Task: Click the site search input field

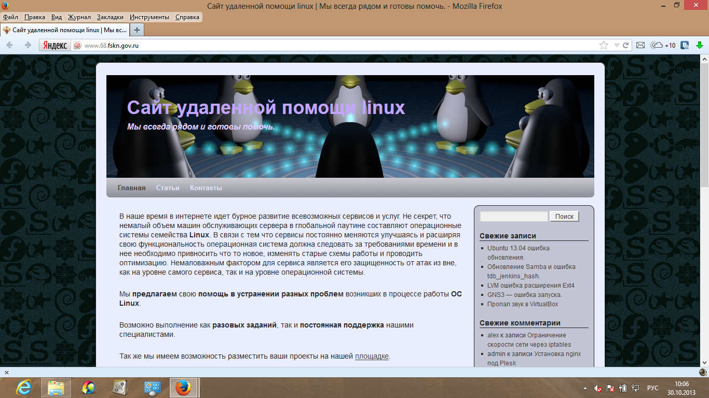Action: pyautogui.click(x=514, y=217)
